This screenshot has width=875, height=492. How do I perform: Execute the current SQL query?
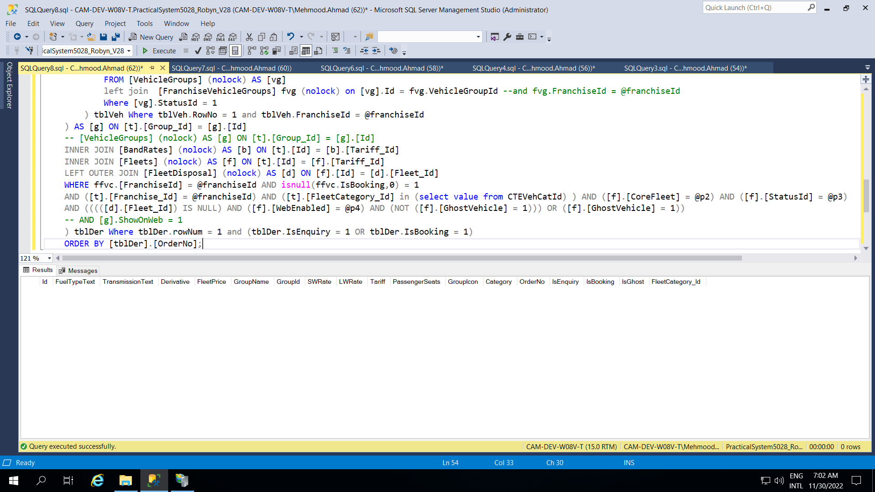pos(159,51)
